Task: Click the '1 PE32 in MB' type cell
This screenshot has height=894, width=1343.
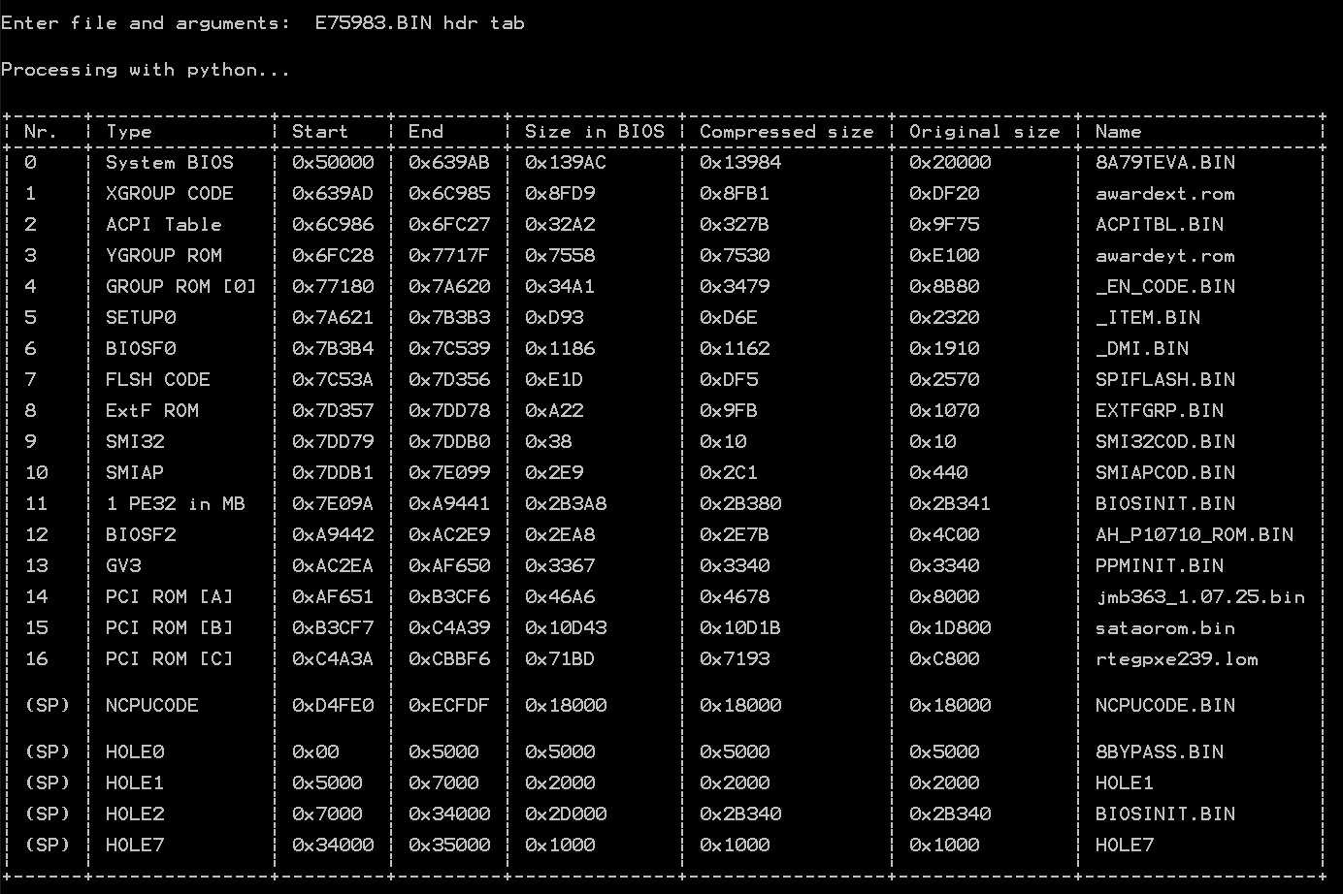Action: [x=176, y=504]
